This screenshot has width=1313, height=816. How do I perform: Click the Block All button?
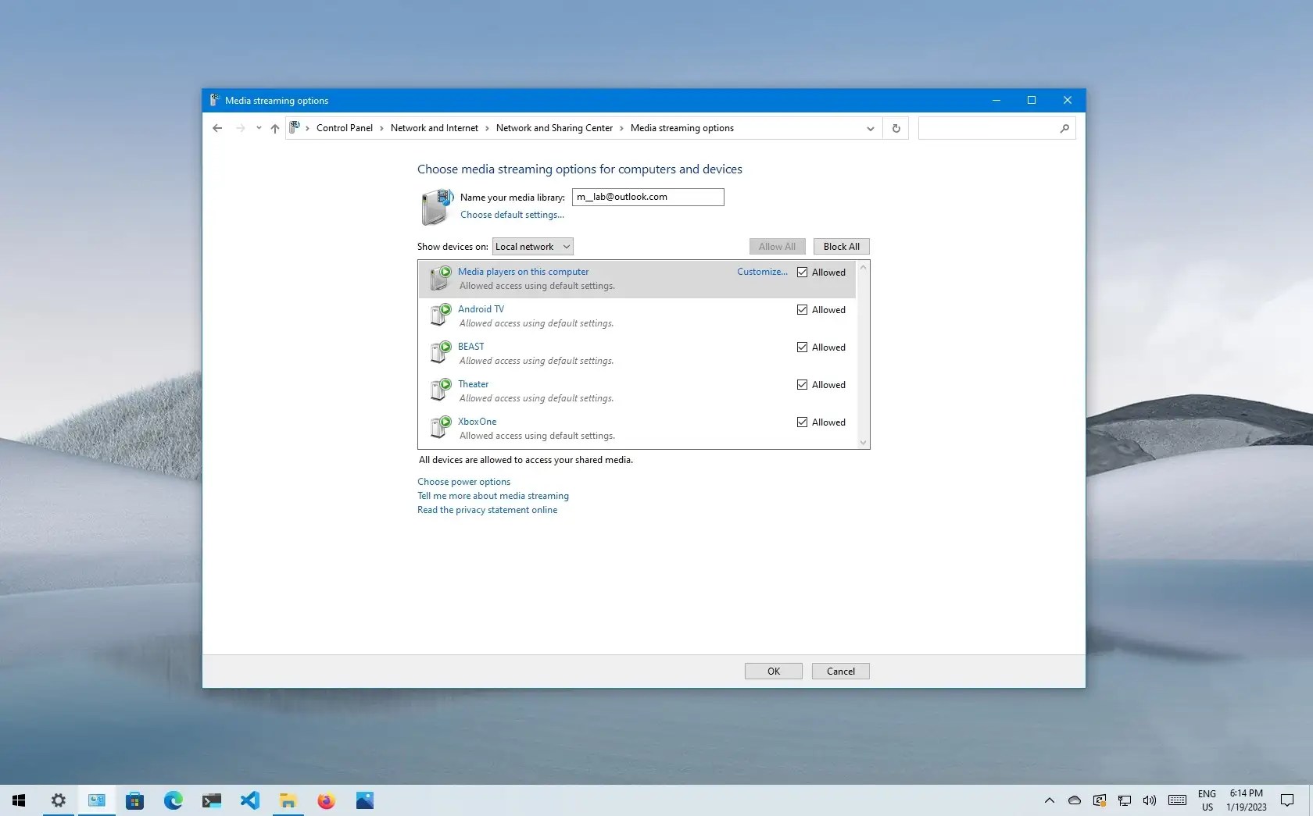coord(840,246)
